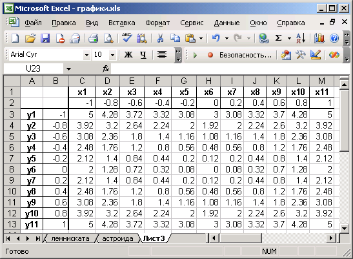Click the red record macro button
Viewport: 353px width, 259px height.
210,55
